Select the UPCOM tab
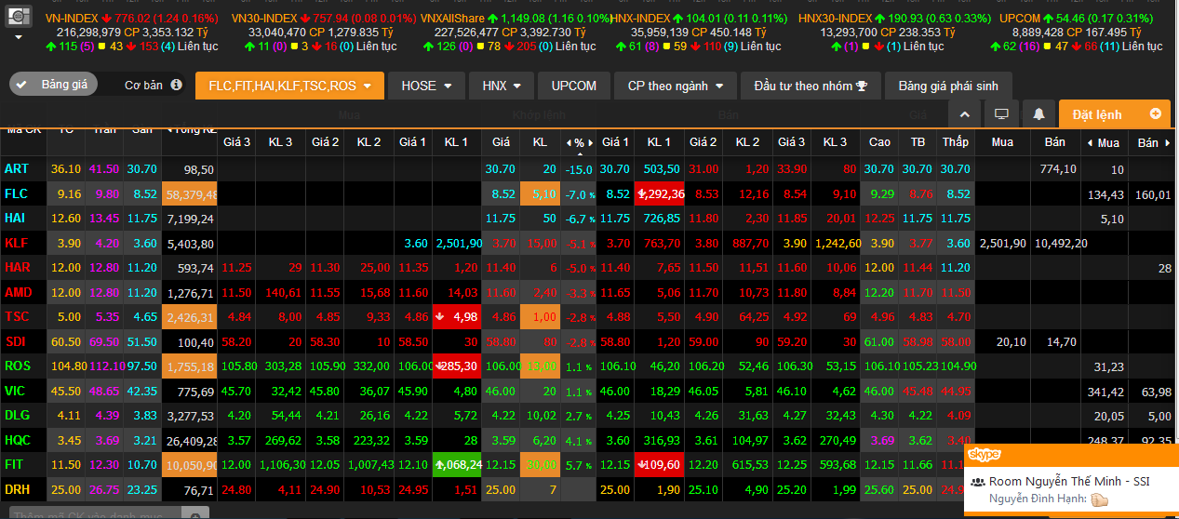The width and height of the screenshot is (1179, 519). [x=574, y=86]
